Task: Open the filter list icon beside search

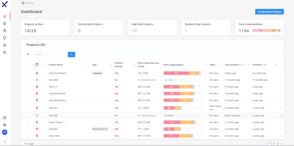Action: [x=28, y=54]
